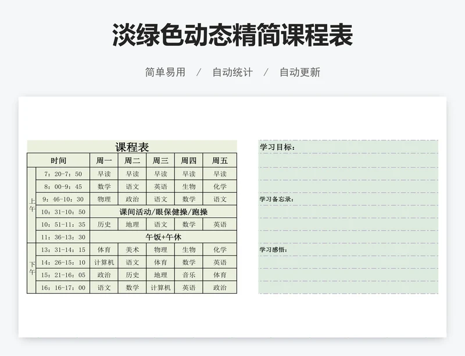Click 物理 in the 13:31-14:15 row
Screen dimensions: 465x356
tap(160, 250)
